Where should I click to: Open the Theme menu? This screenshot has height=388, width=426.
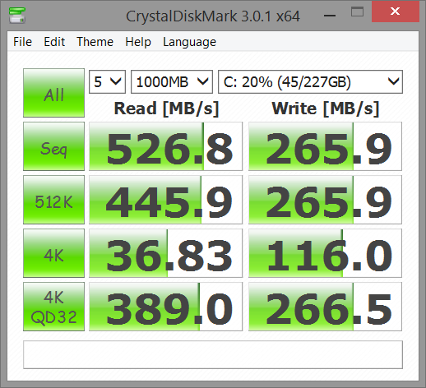95,42
